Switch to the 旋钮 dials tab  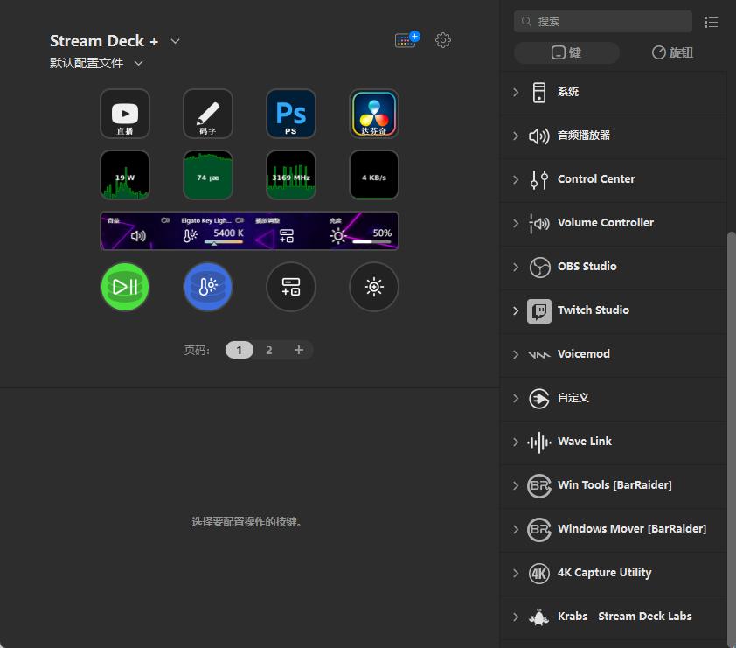673,52
